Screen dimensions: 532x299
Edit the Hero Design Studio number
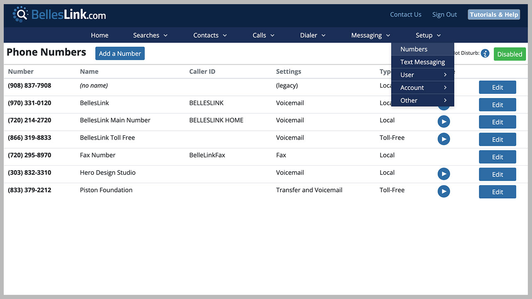click(x=498, y=174)
